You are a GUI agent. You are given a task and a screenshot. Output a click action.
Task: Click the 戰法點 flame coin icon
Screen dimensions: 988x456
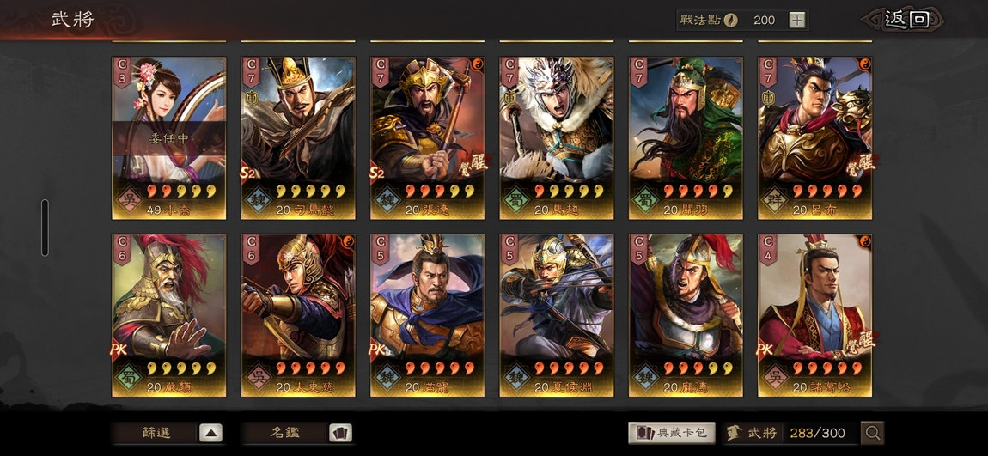tap(730, 20)
